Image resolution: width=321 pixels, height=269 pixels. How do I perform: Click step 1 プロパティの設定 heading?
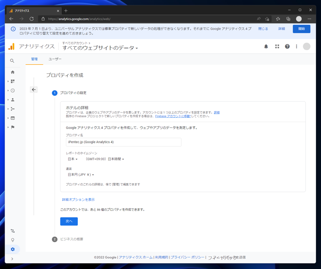[73, 93]
